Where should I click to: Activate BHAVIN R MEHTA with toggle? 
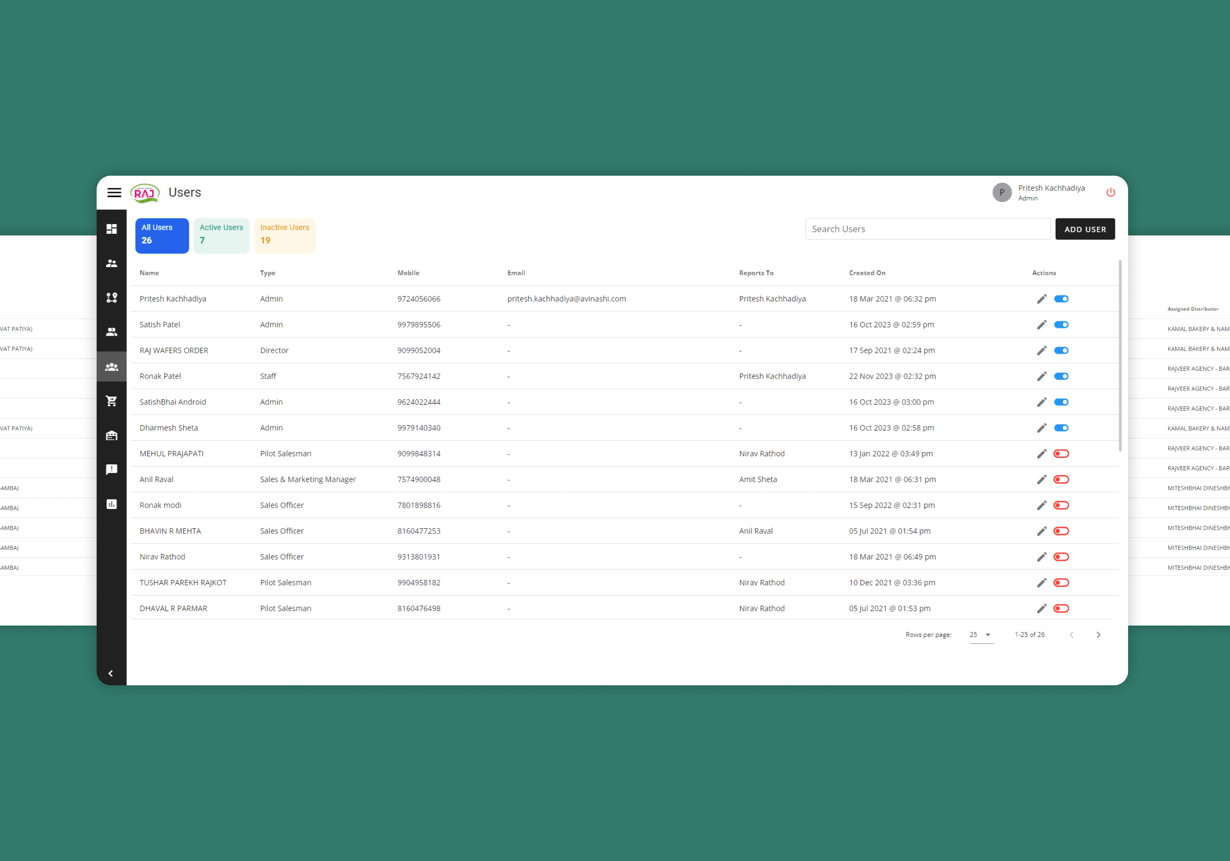(1061, 531)
